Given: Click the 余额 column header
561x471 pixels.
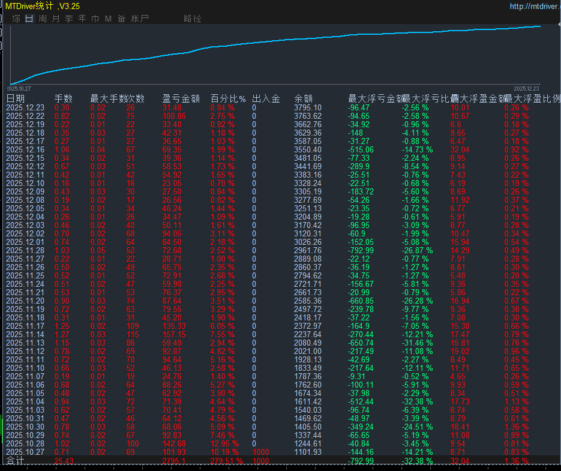Looking at the screenshot, I should pos(304,98).
